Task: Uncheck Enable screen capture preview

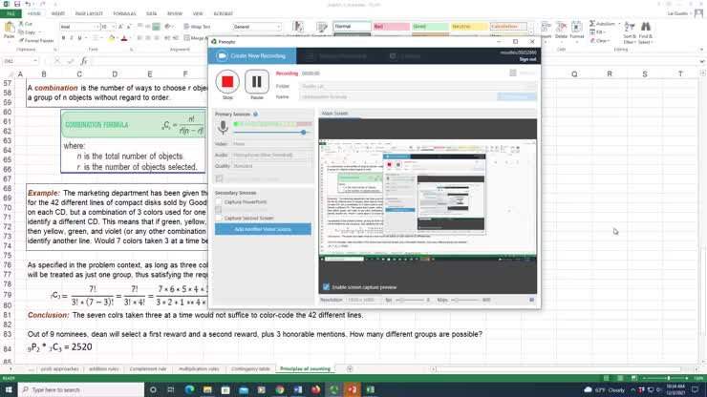Action: click(x=325, y=286)
